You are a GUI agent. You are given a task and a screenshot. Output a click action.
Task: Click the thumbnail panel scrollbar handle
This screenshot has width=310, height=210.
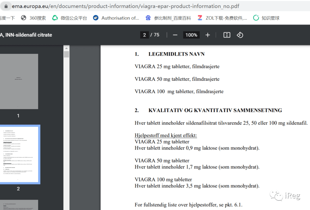(x=66, y=54)
